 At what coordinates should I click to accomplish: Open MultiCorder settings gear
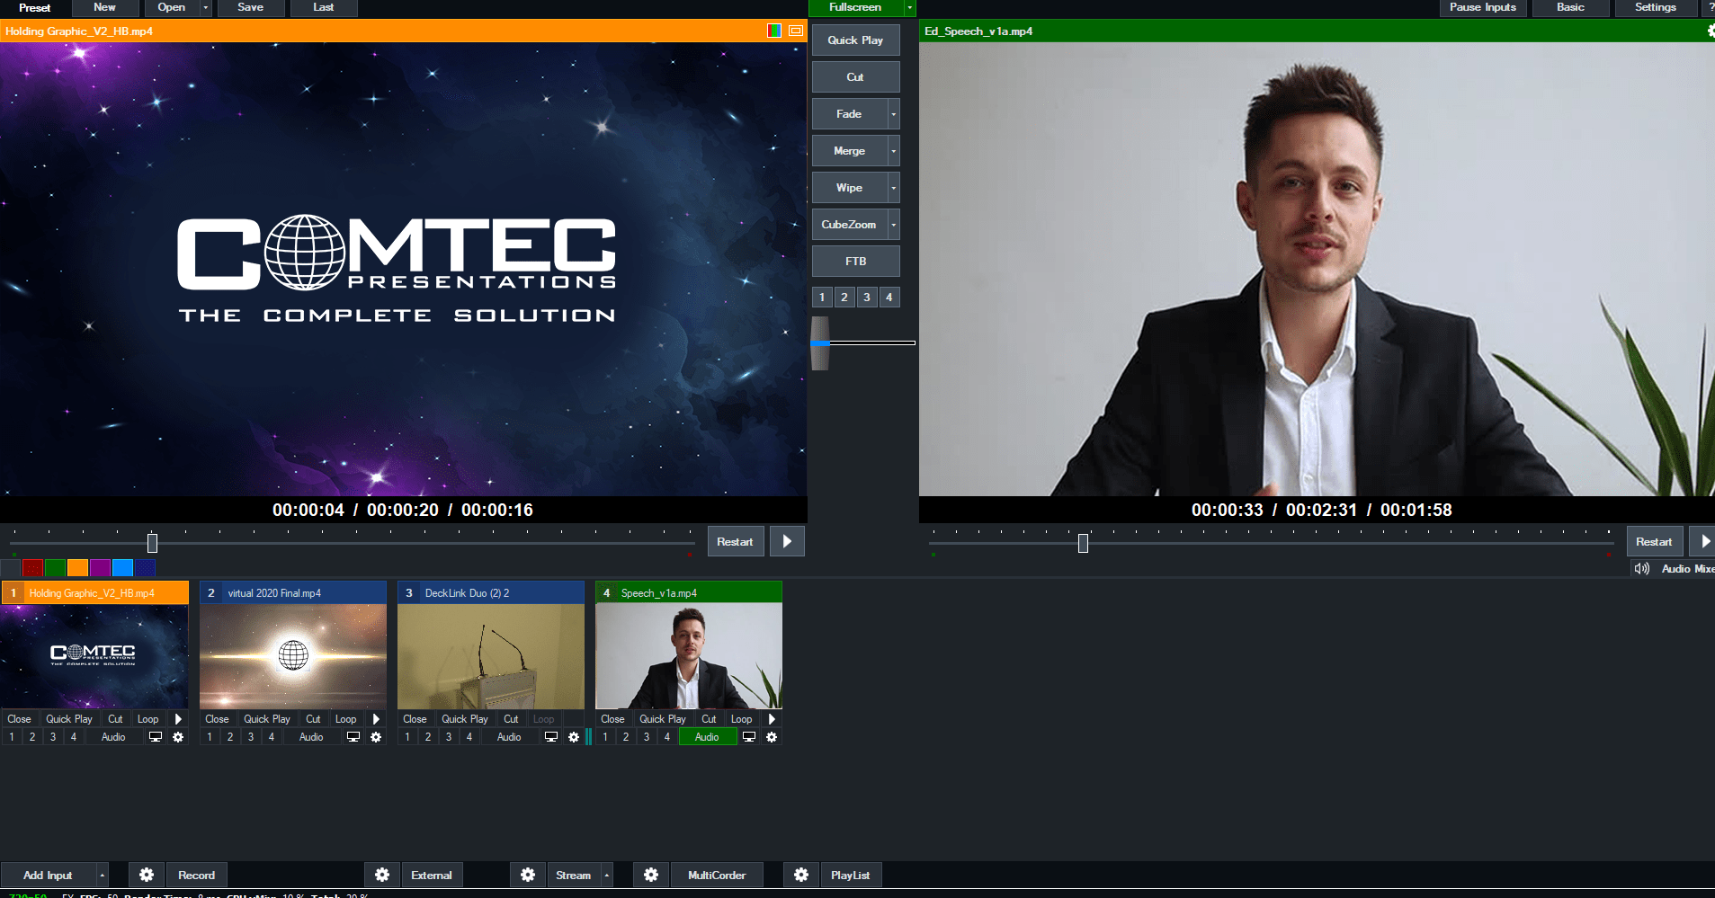click(x=651, y=875)
